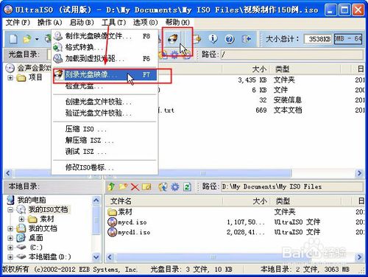368x277 pixels.
Task: Click local path field D:\My Documents\My ISO Files
Action: coord(292,186)
